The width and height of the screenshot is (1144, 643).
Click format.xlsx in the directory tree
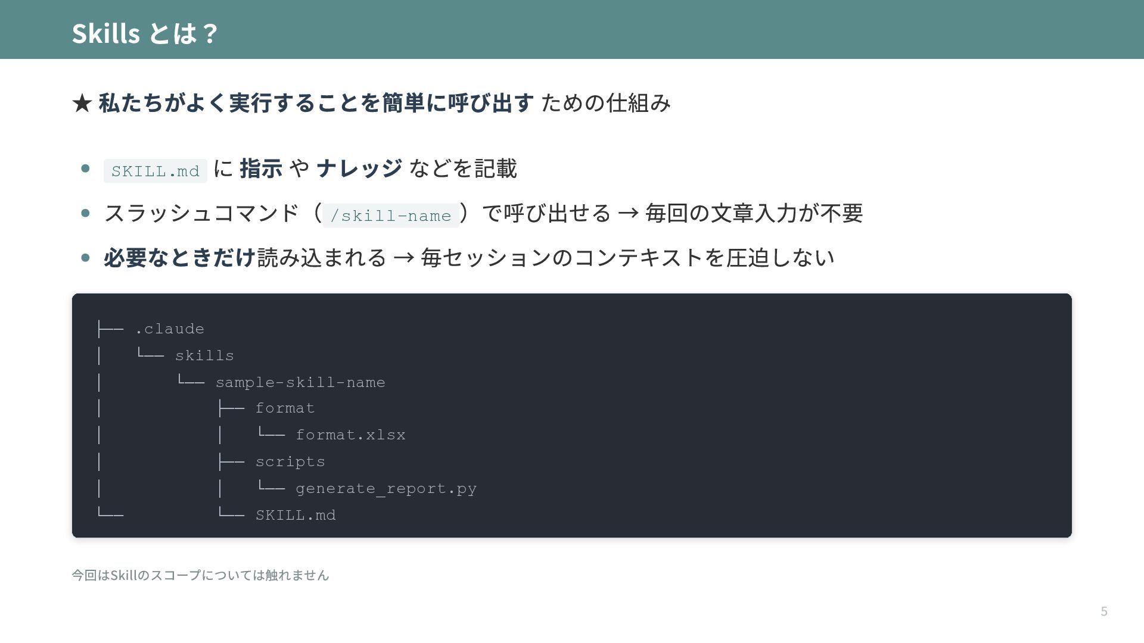click(x=350, y=435)
